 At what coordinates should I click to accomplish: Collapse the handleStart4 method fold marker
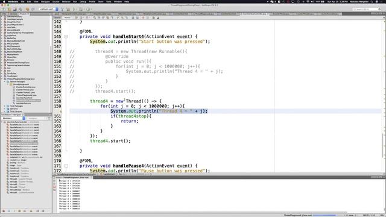point(66,36)
